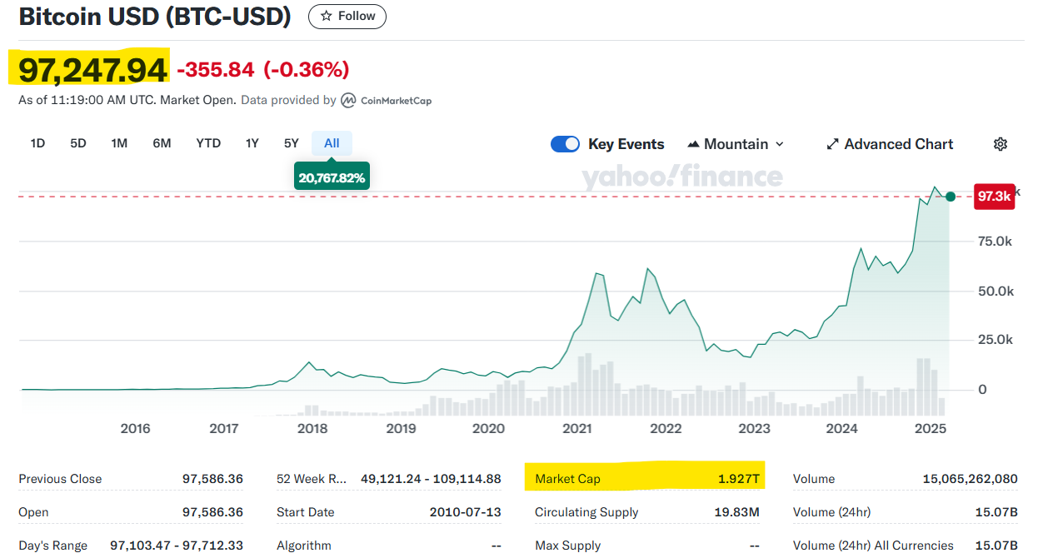Open chart settings gear icon
Viewport: 1043px width, 558px height.
click(x=1001, y=144)
